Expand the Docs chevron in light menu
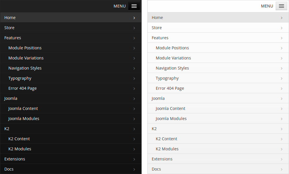The width and height of the screenshot is (289, 174). (281, 169)
